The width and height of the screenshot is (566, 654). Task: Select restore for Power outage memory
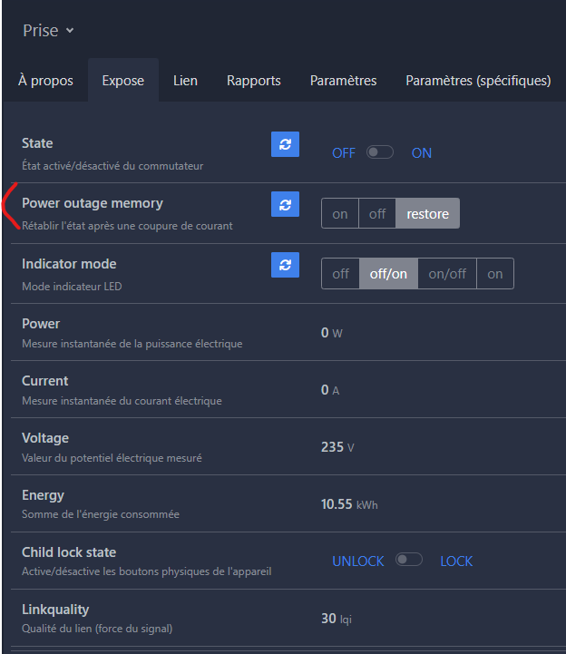pos(427,213)
